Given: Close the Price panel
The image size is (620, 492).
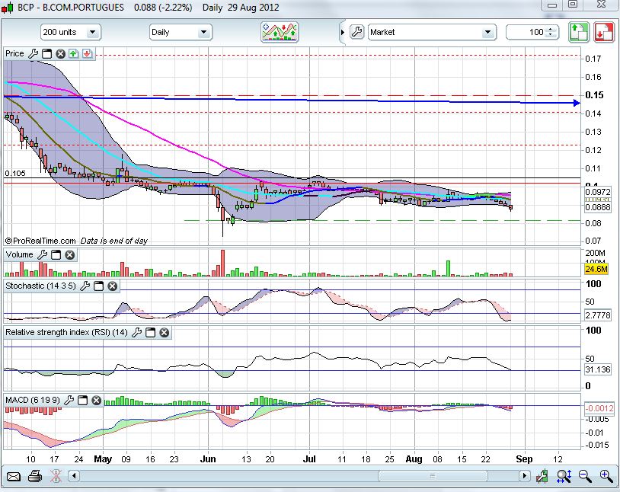Looking at the screenshot, I should click(x=60, y=53).
